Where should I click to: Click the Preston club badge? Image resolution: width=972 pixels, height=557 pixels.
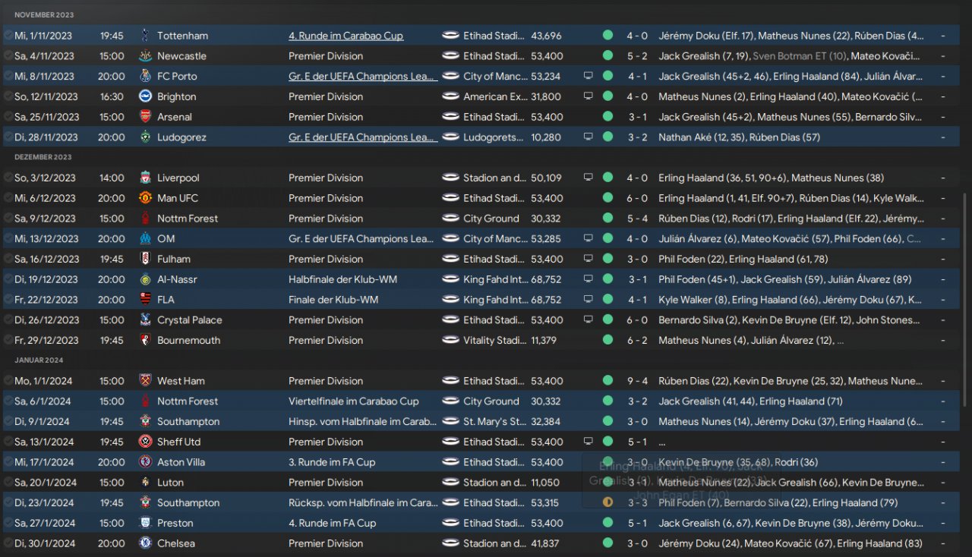pos(145,523)
